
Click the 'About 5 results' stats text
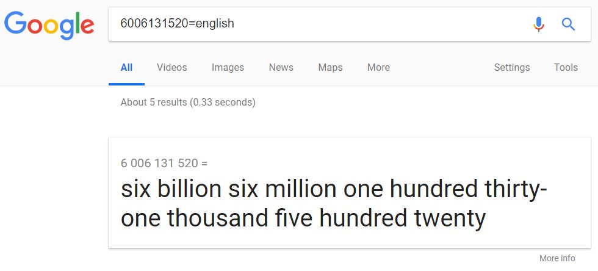pos(188,103)
